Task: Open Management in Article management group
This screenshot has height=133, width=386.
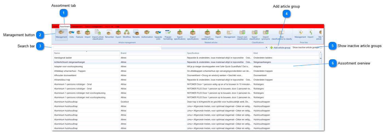Action: [61, 35]
